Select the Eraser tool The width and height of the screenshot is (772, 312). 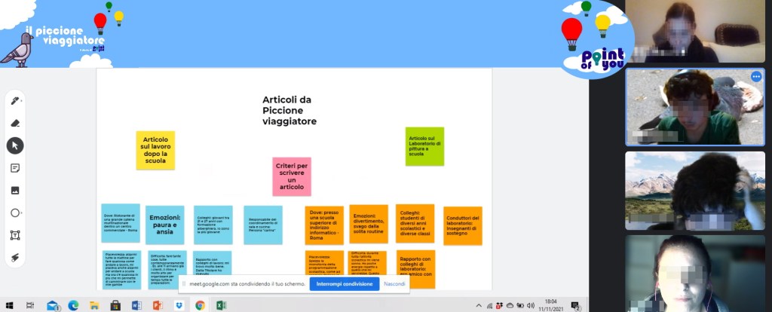(x=15, y=123)
